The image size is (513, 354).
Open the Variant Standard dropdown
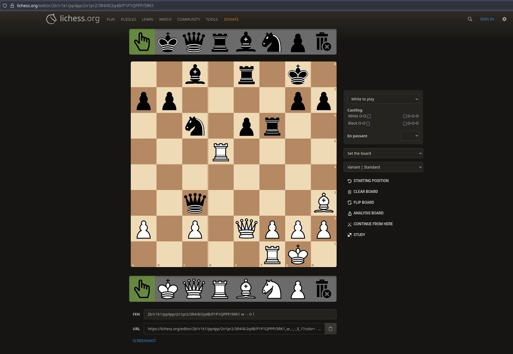(383, 167)
